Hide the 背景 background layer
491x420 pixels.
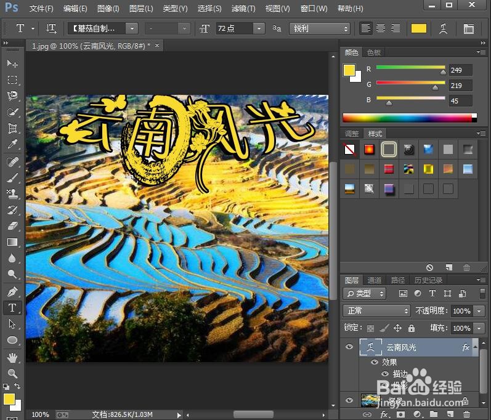click(349, 400)
